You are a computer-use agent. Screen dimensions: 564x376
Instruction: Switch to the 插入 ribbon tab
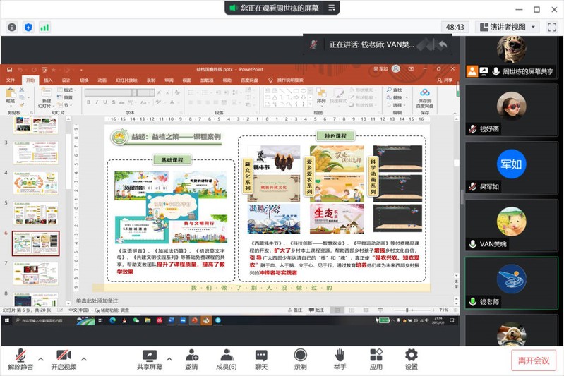tap(48, 80)
